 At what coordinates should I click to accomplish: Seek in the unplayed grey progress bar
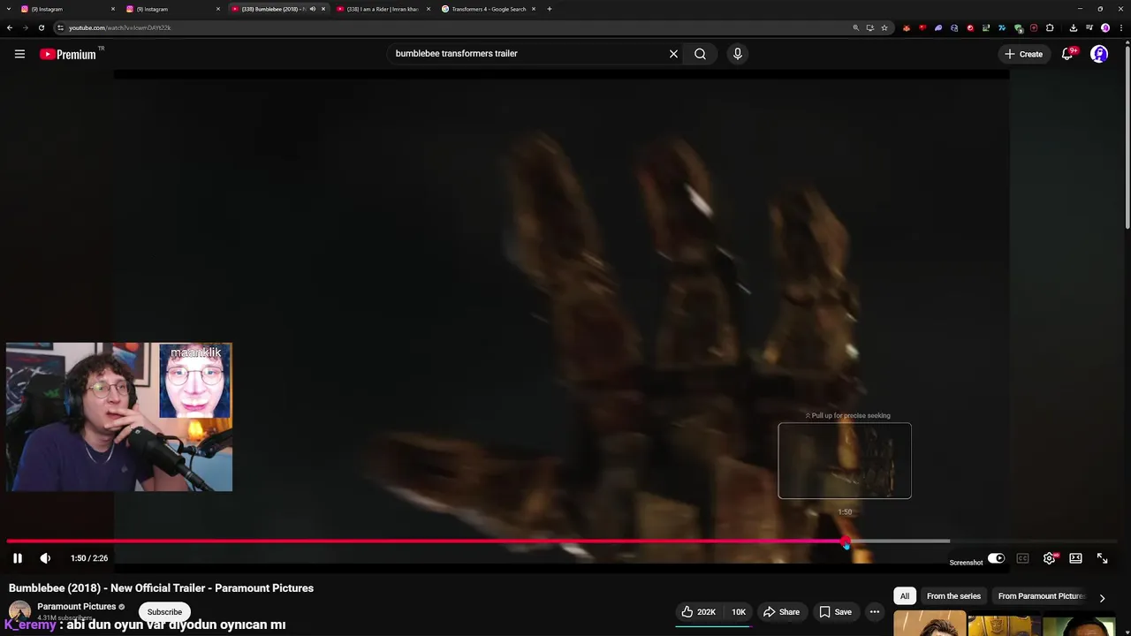pyautogui.click(x=899, y=541)
